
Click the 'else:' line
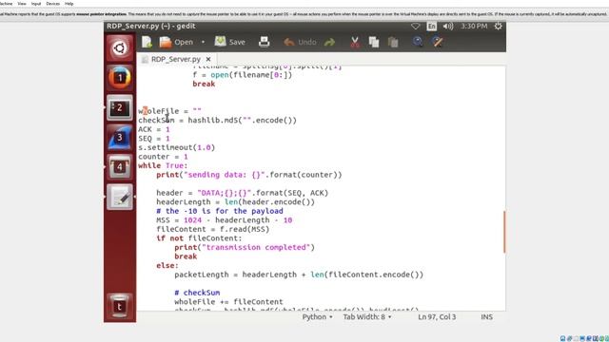[x=167, y=266]
